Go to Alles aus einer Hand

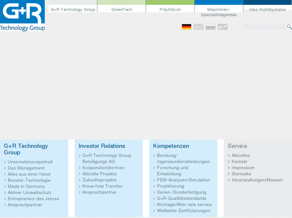coord(29,174)
